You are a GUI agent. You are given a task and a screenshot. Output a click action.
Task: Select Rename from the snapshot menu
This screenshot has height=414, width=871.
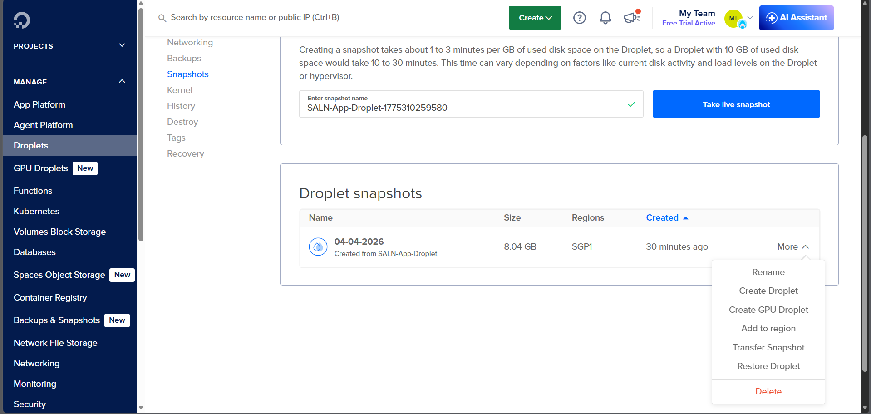coord(768,272)
